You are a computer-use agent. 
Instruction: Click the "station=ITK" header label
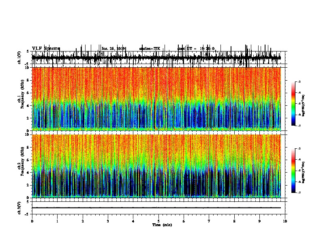coord(150,49)
